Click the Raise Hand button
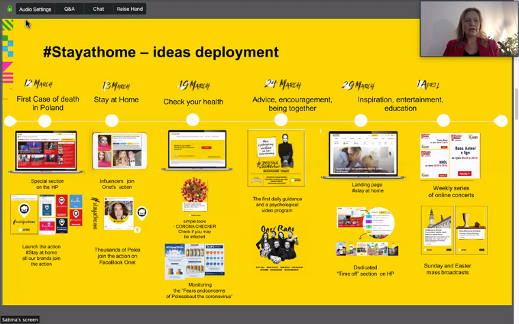Image resolution: width=519 pixels, height=324 pixels. 130,9
